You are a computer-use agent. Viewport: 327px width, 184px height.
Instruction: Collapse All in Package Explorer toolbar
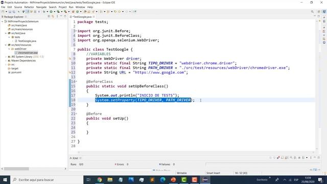click(49, 16)
